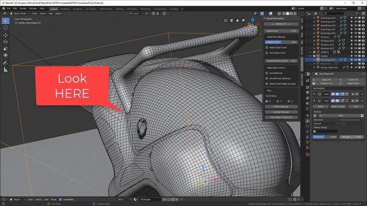Screen dimensions: 367x206
Task: Select the Scale tool in the toolbar
Action: (x=6, y=49)
